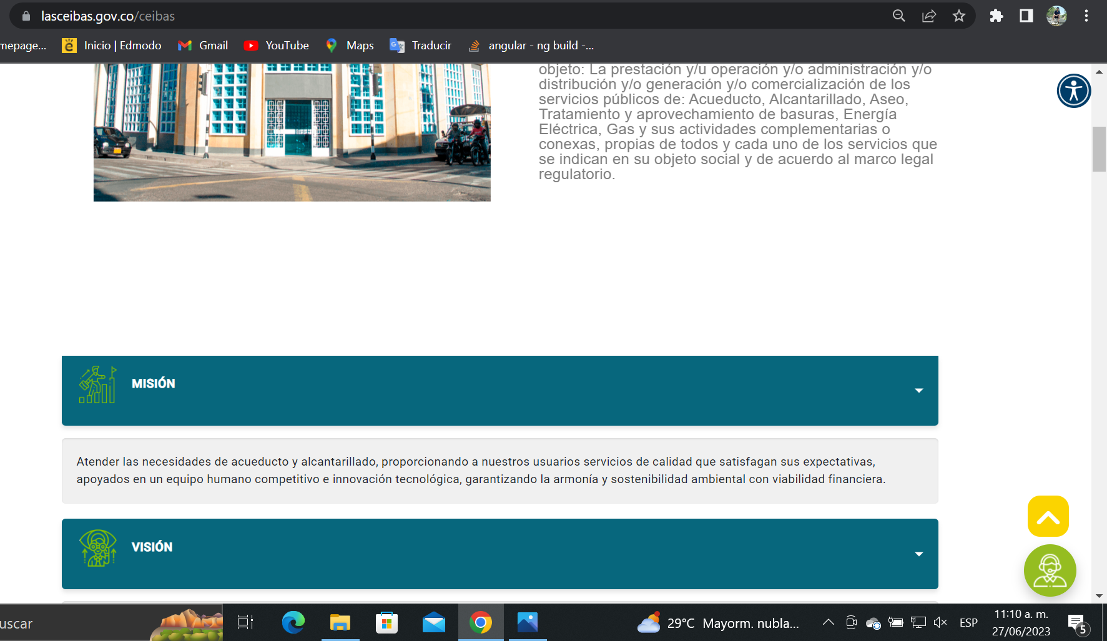This screenshot has width=1107, height=641.
Task: Open the Traducir bookmark
Action: [420, 46]
